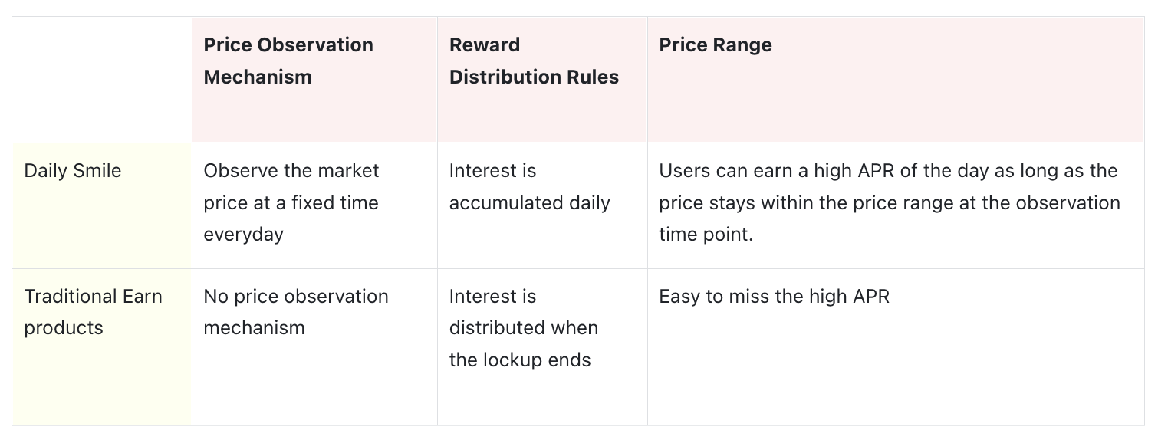1158x440 pixels.
Task: Click the empty top-left table cell
Action: [102, 80]
